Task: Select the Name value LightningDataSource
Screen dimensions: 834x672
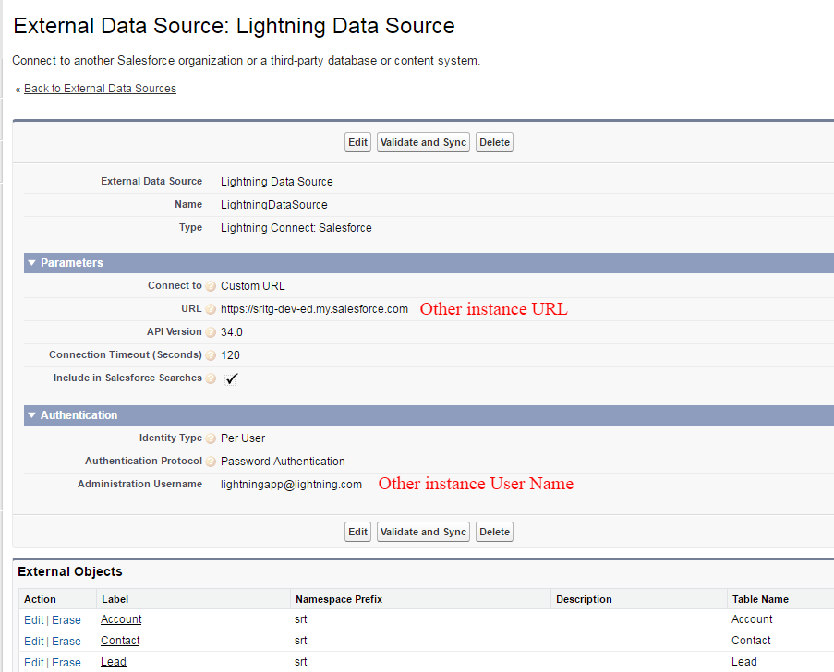Action: point(274,205)
